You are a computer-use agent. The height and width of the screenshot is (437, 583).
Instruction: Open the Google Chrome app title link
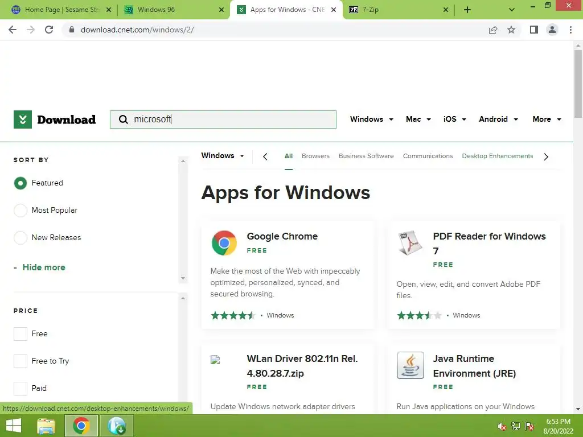point(282,236)
